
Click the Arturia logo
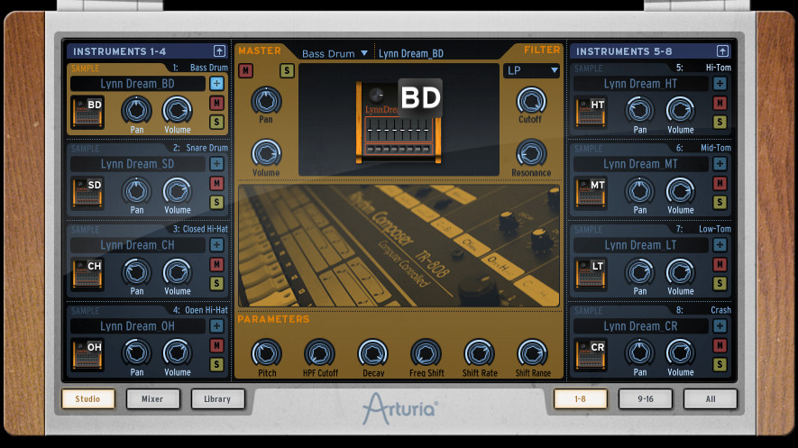tap(400, 408)
